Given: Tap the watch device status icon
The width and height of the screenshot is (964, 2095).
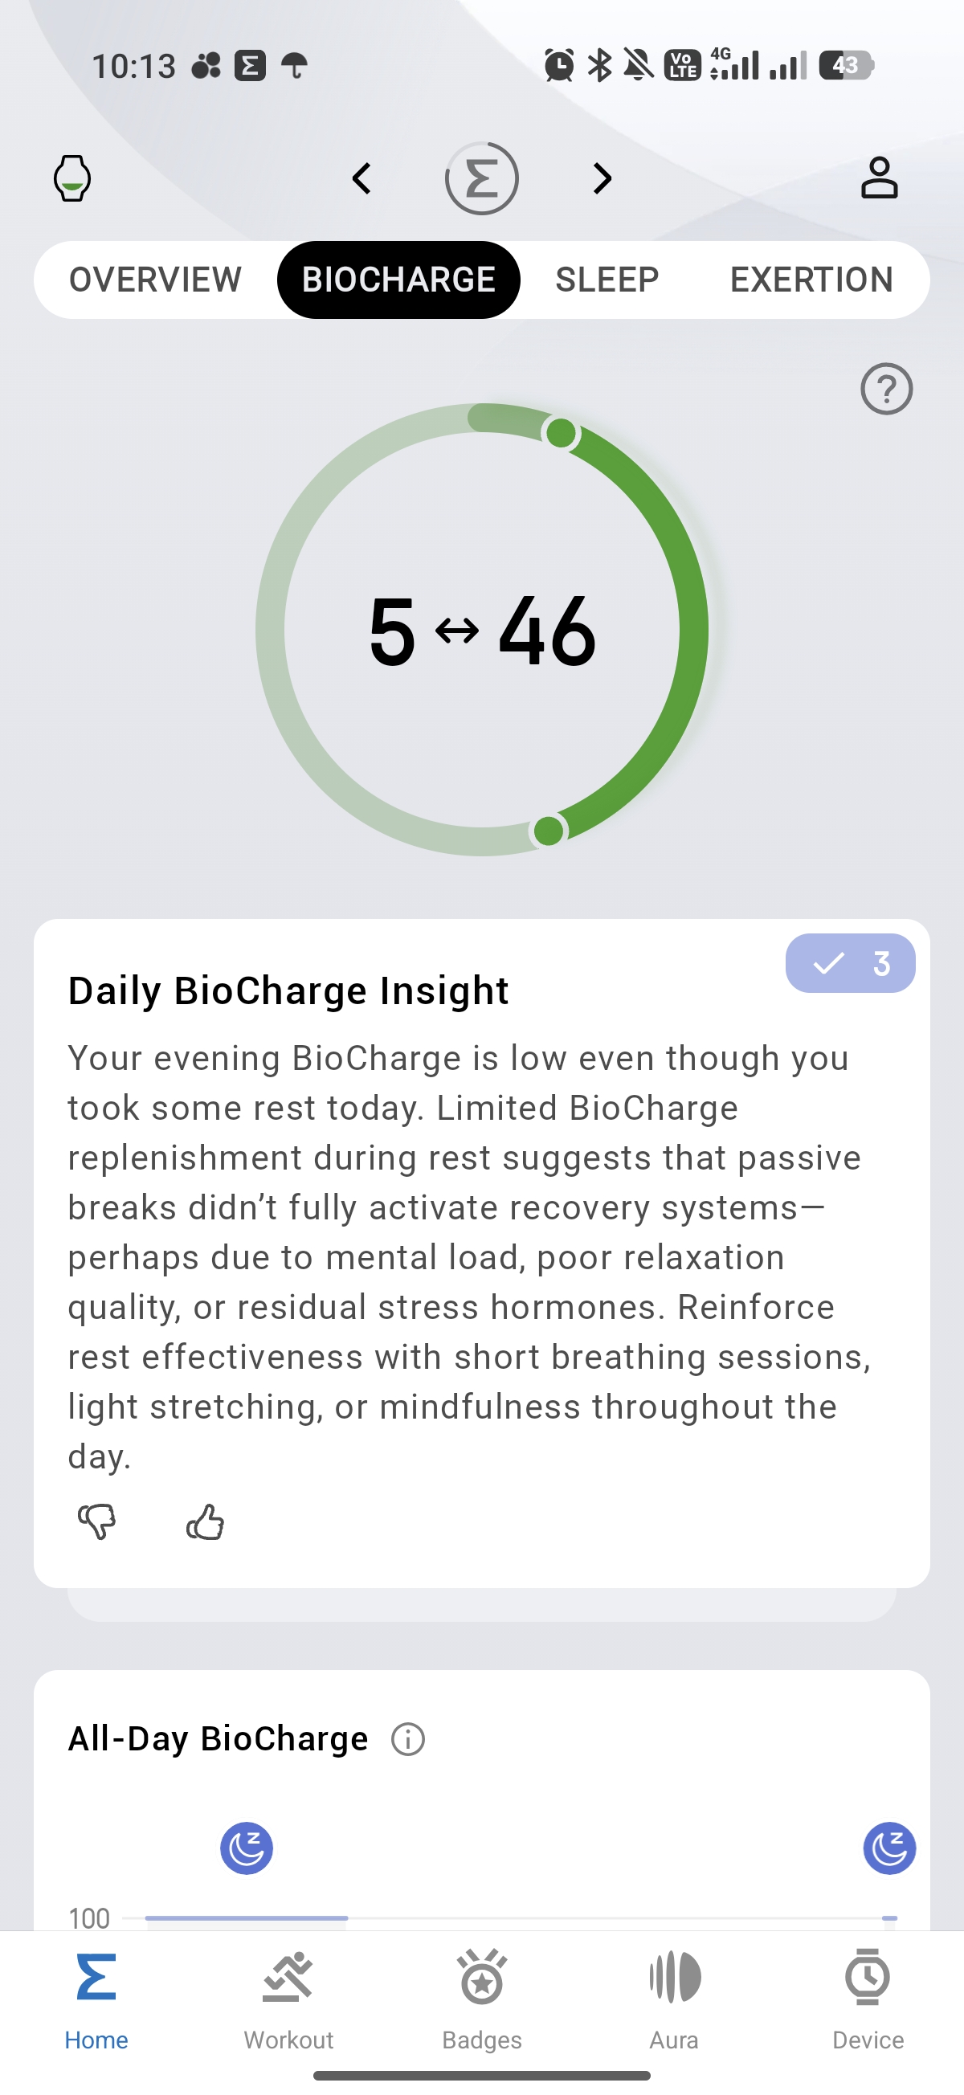Looking at the screenshot, I should (71, 178).
